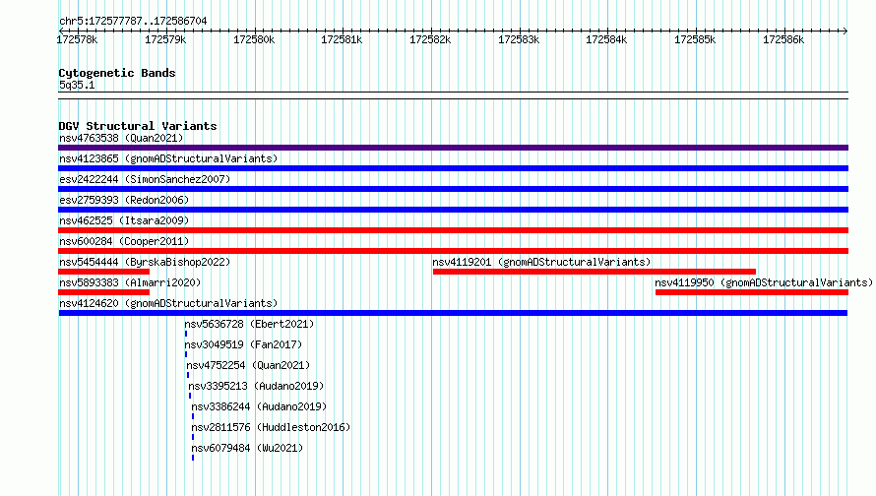Select the nsv600284 (Cooper2011) red bar
Image resolution: width=876 pixels, height=496 pixels.
pos(453,251)
